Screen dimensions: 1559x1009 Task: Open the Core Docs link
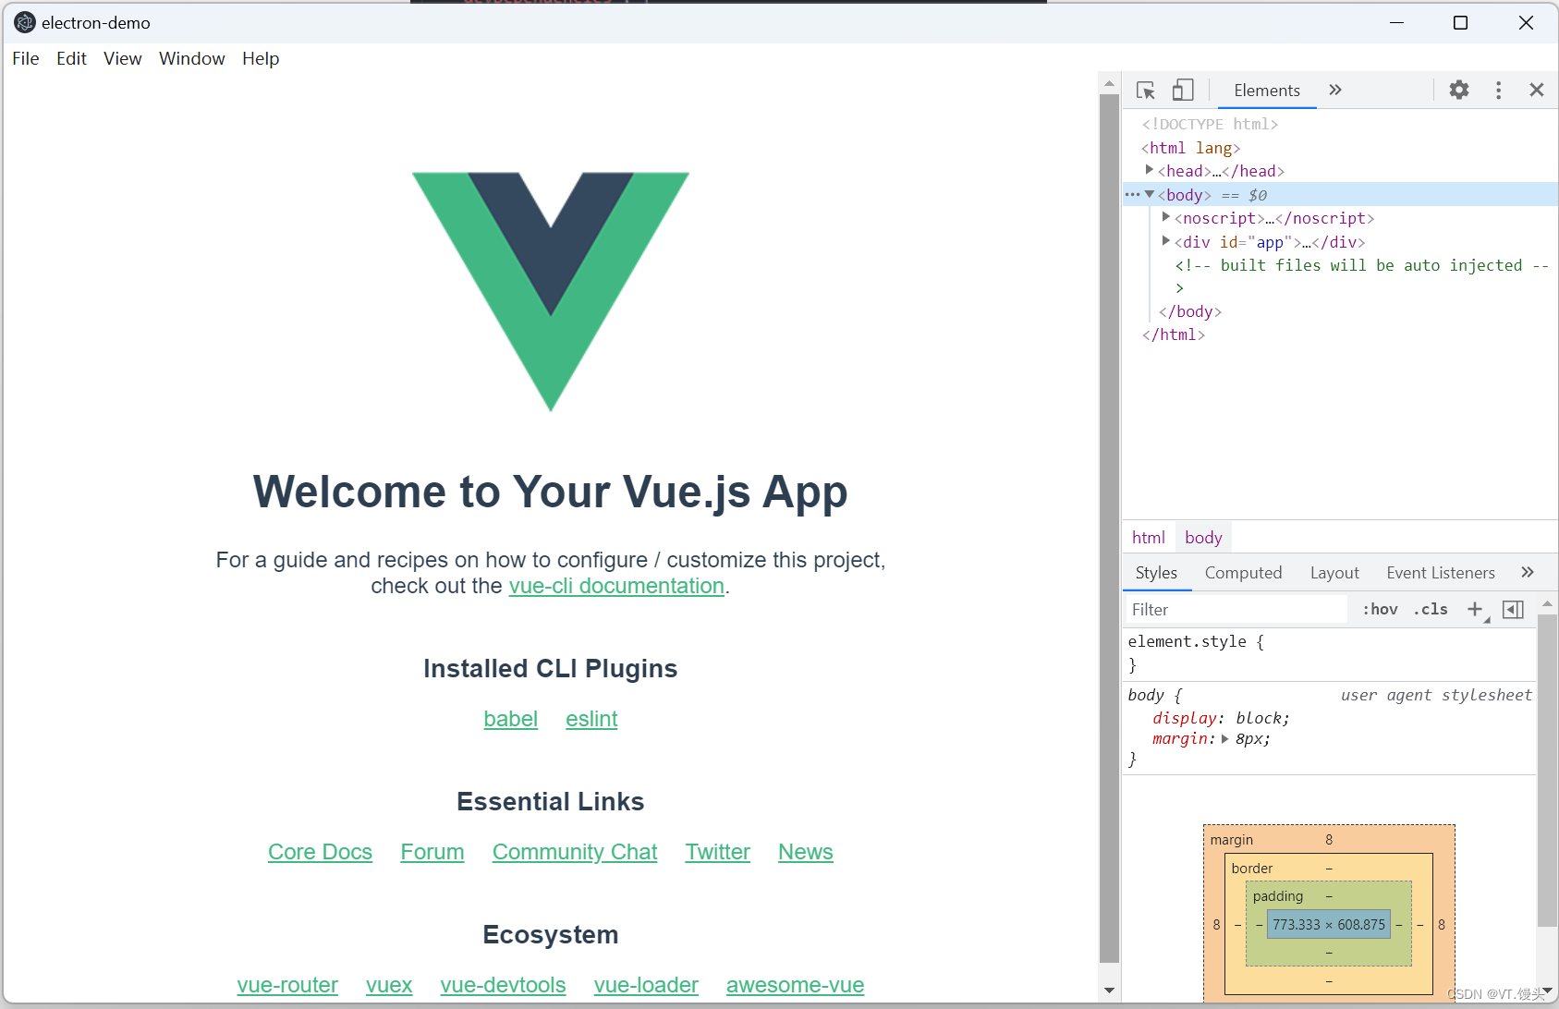pos(320,852)
